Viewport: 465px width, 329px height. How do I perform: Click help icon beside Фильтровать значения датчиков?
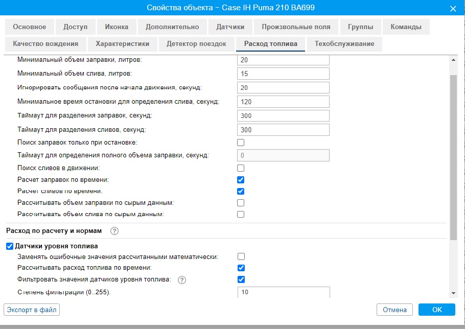tap(181, 279)
